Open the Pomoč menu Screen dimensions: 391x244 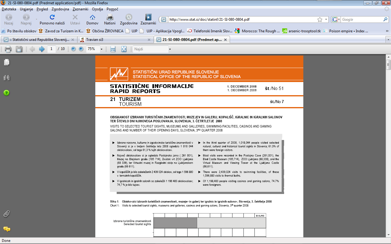pos(112,9)
